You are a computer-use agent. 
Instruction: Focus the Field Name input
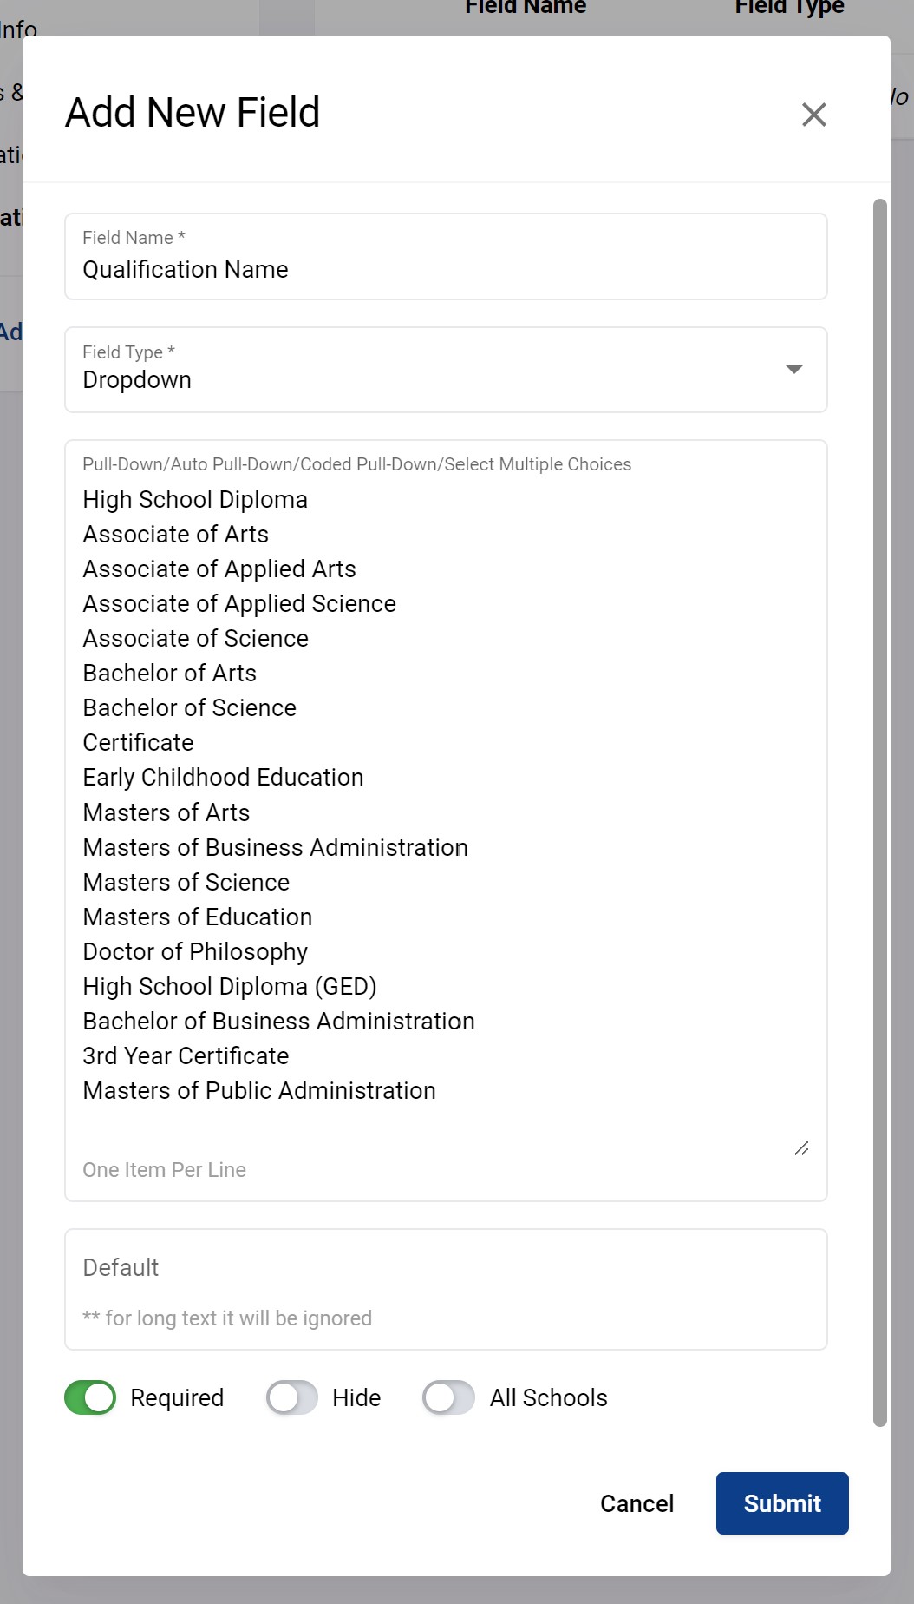click(x=446, y=269)
